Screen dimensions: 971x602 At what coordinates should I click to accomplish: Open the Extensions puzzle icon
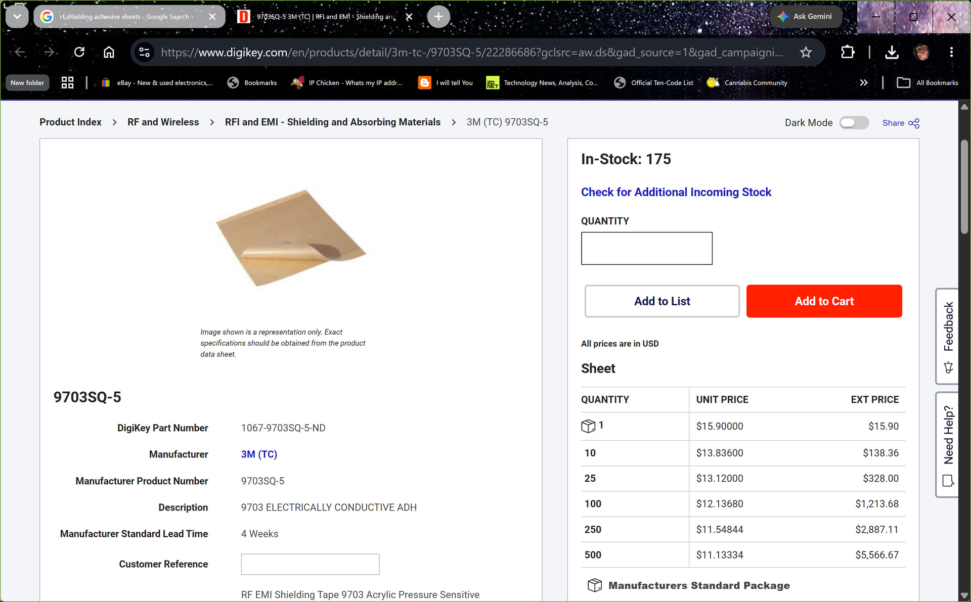[848, 52]
